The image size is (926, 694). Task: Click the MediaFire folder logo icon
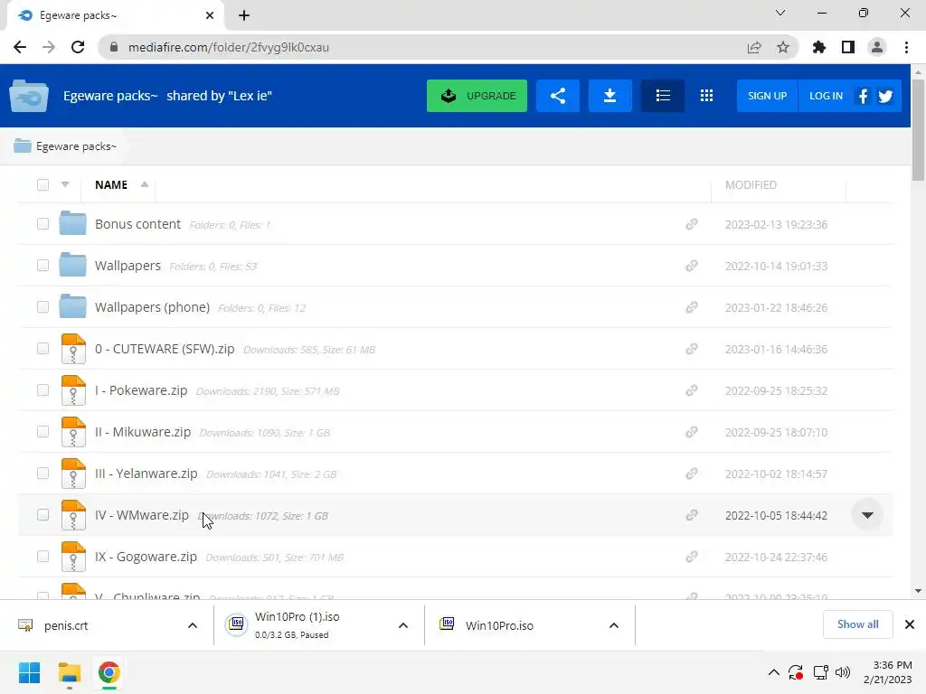point(29,96)
